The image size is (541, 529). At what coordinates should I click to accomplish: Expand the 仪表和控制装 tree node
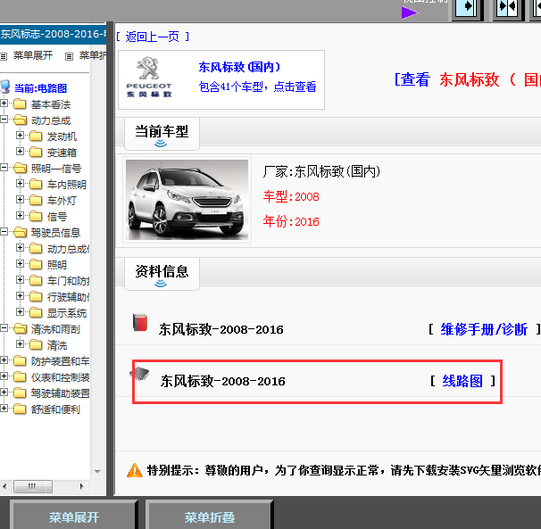[4, 376]
